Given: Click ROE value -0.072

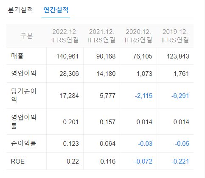Looking at the screenshot, I should pyautogui.click(x=143, y=161).
